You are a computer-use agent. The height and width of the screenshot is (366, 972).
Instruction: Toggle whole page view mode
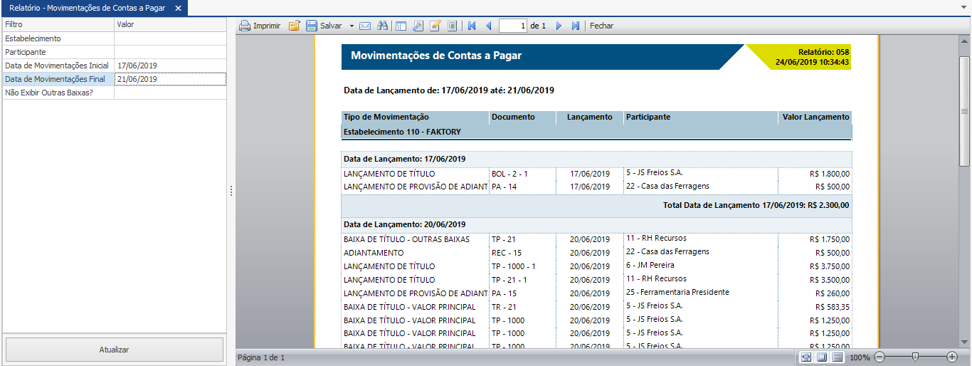click(x=822, y=357)
